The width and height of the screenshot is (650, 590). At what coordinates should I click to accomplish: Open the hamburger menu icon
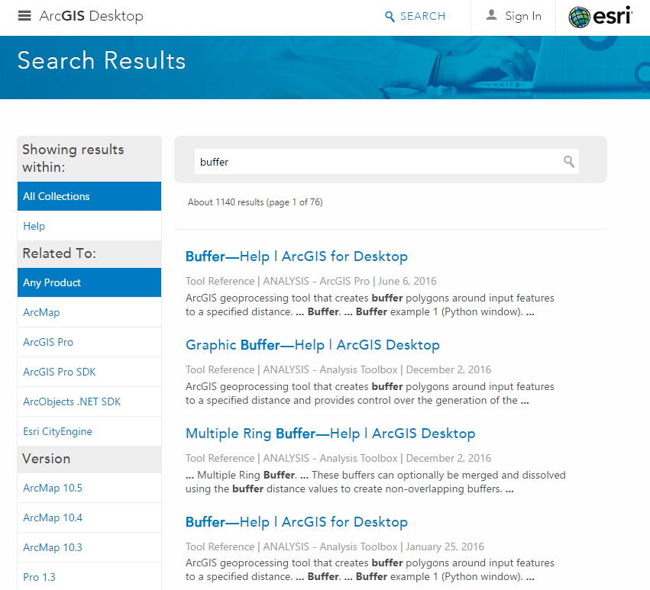[24, 16]
